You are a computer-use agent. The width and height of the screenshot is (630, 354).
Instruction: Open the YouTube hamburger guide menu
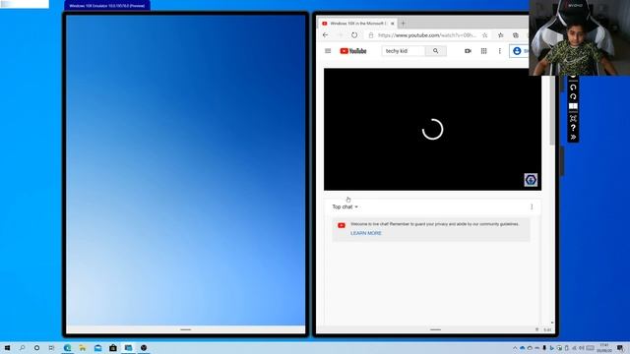(x=328, y=51)
